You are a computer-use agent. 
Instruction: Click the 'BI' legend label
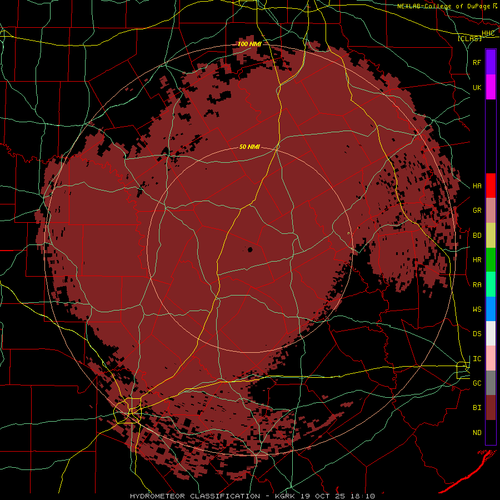pyautogui.click(x=477, y=408)
